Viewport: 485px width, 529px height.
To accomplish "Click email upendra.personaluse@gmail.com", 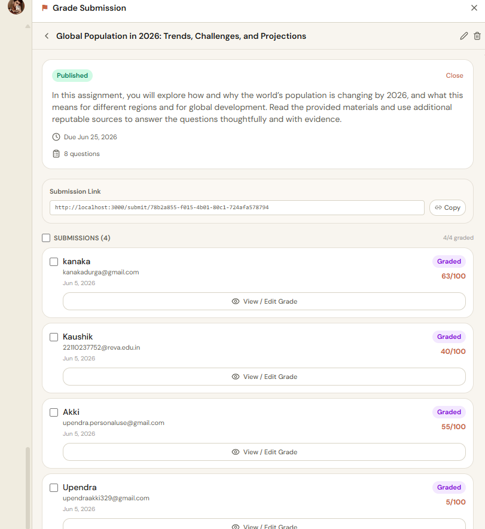I will tap(114, 423).
